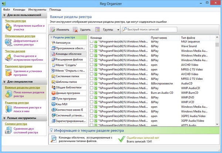Open the Команды menu
Screen dimensions: 222x153
19,8
